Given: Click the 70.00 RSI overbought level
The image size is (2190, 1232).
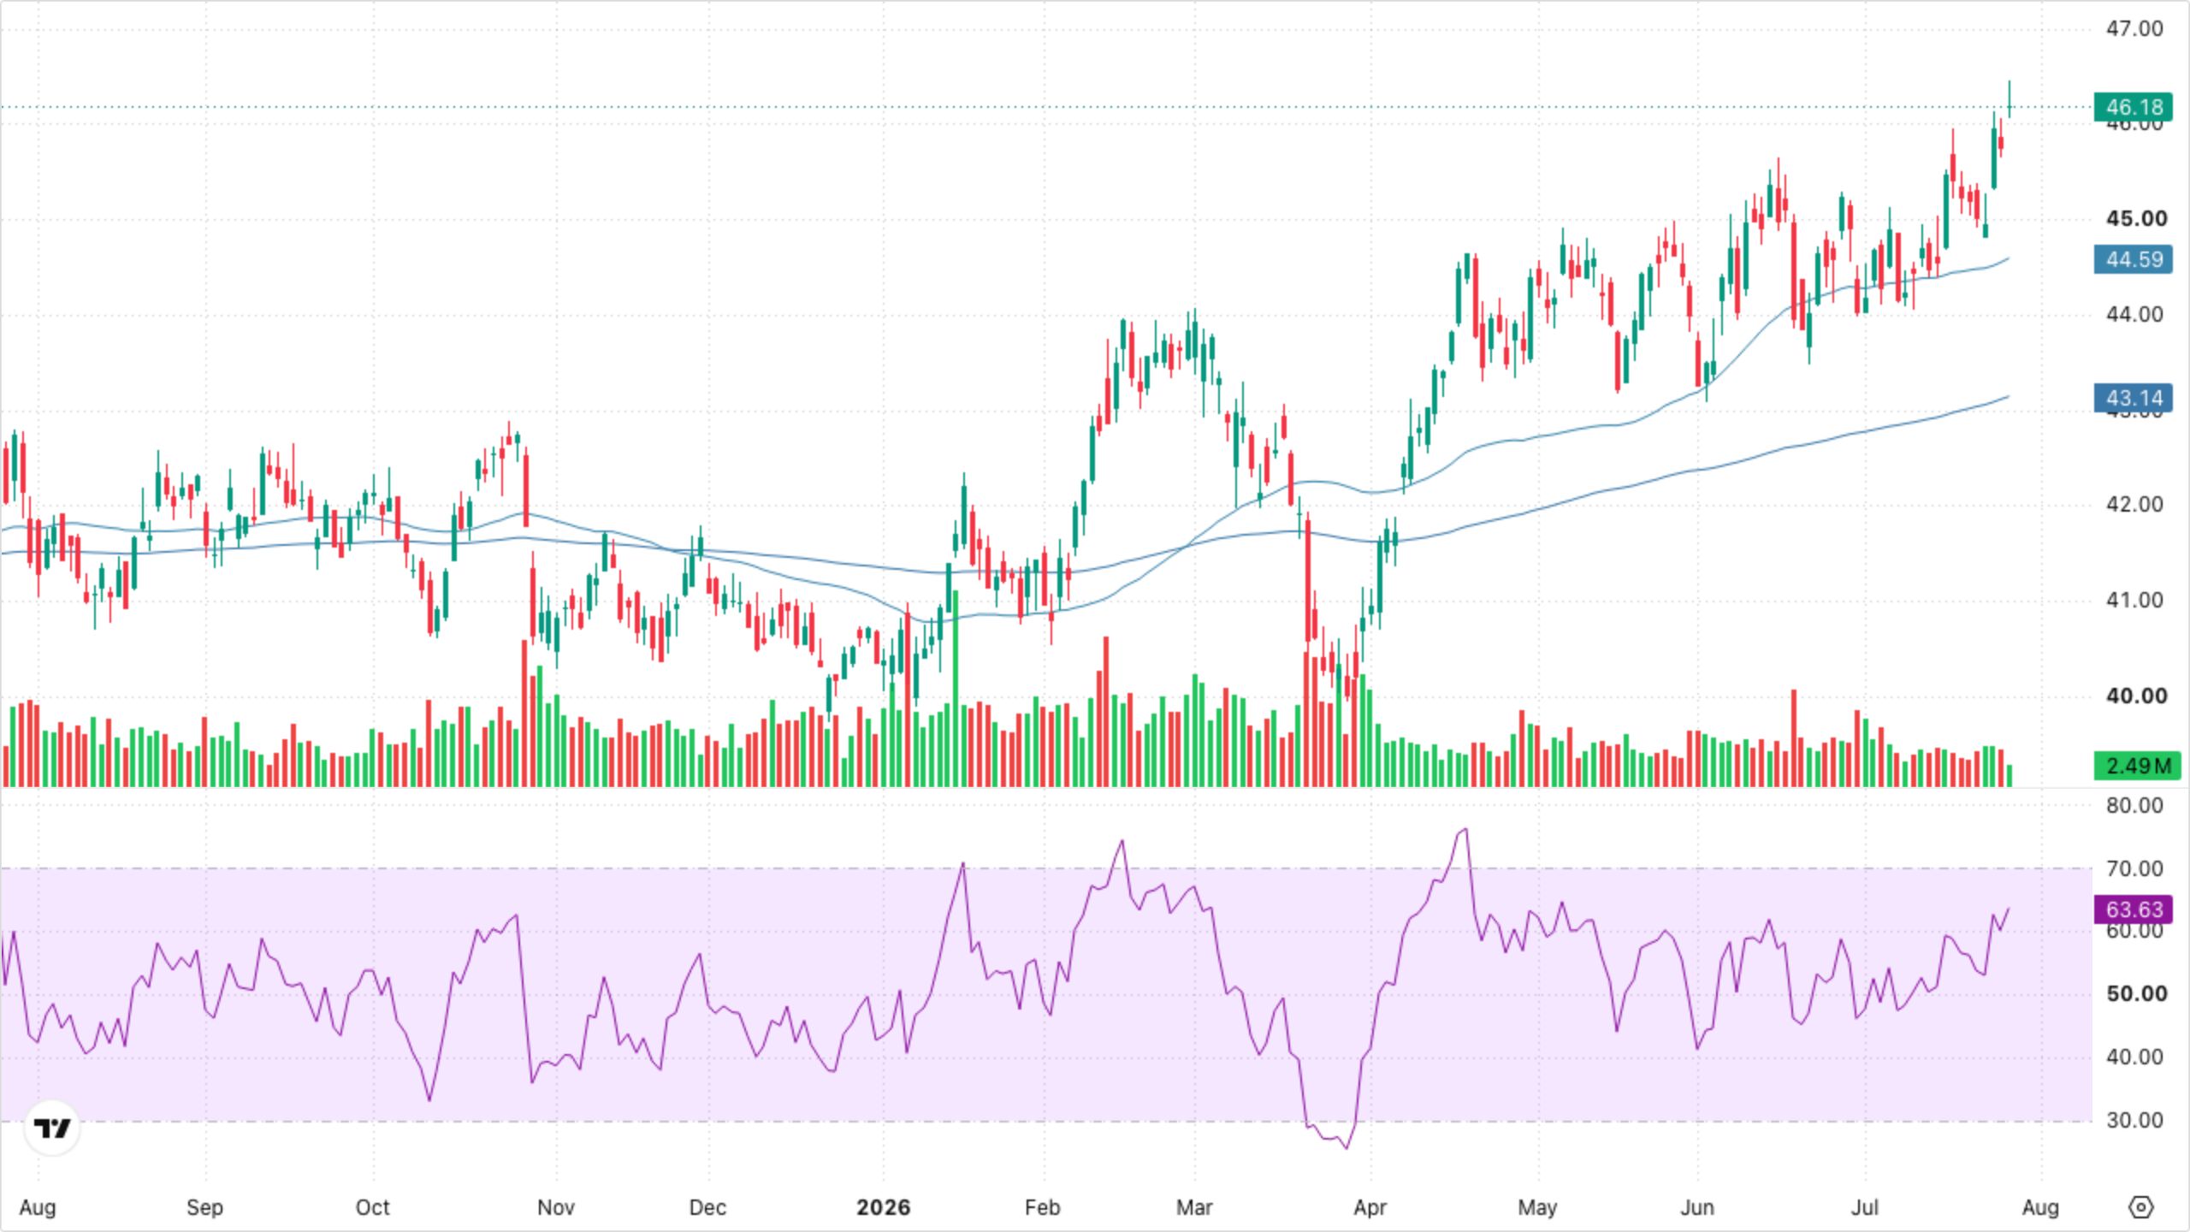Looking at the screenshot, I should 2134,868.
